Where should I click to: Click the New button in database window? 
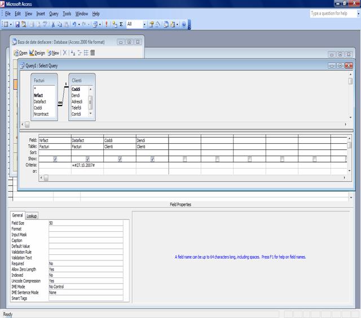point(53,53)
